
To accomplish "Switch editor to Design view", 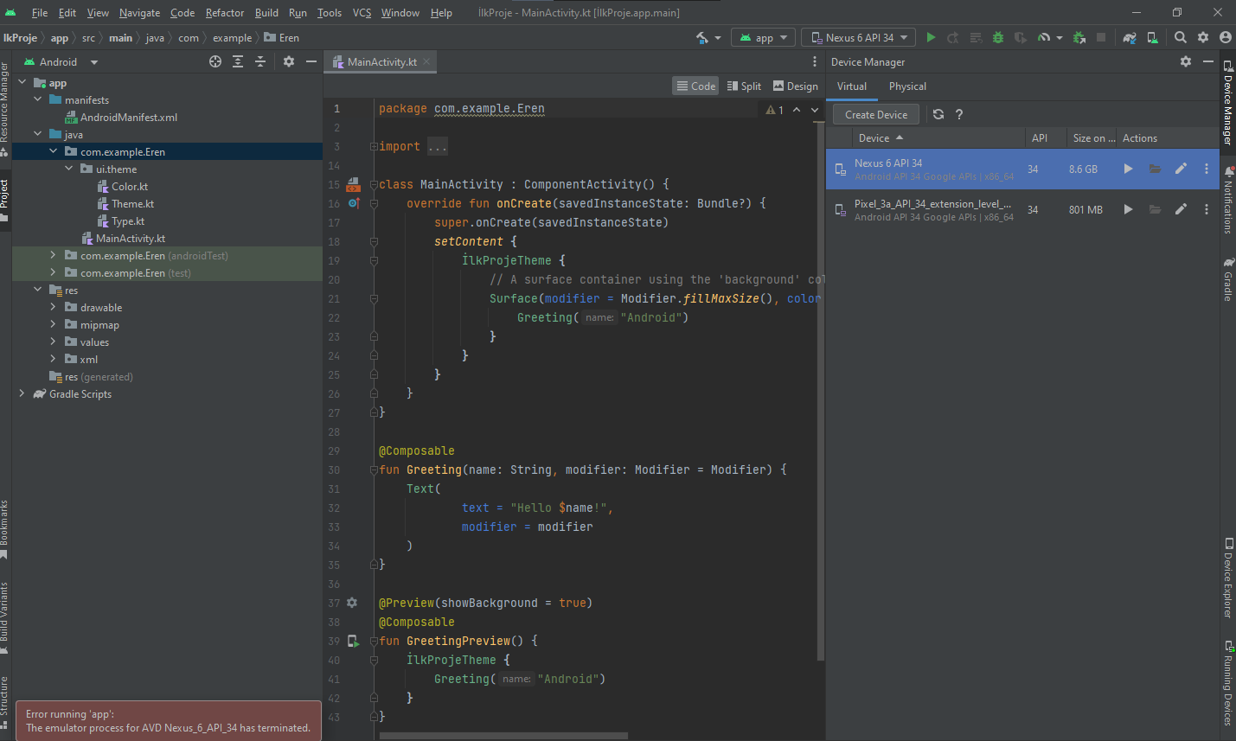I will [796, 86].
